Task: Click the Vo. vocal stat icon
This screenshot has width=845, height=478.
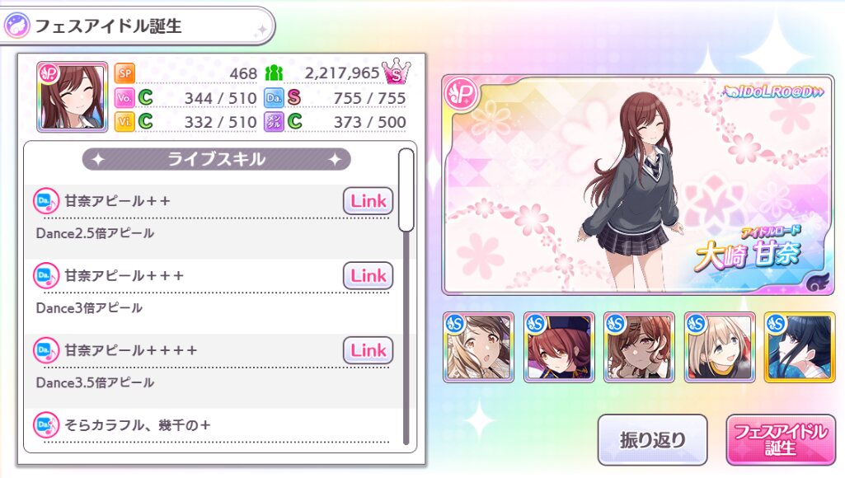Action: (124, 98)
